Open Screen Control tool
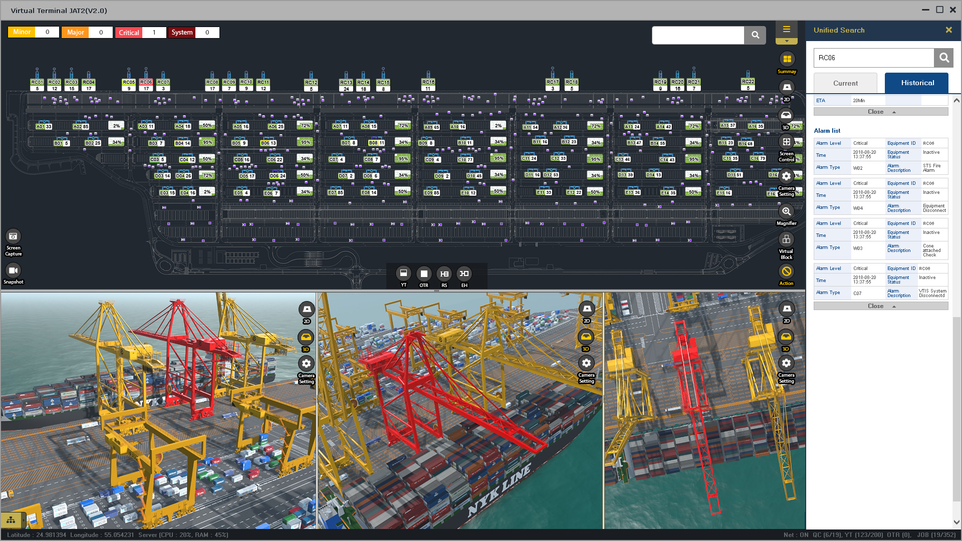Viewport: 962px width, 541px height. click(x=786, y=142)
